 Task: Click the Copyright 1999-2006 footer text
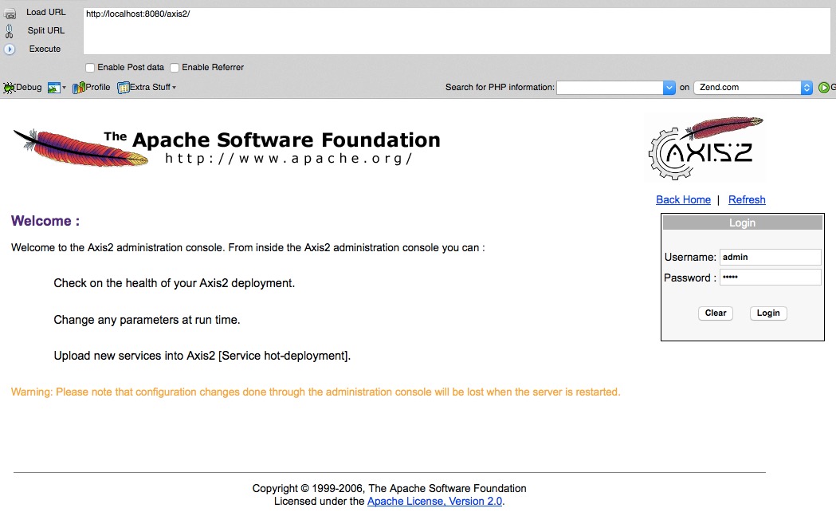[389, 488]
